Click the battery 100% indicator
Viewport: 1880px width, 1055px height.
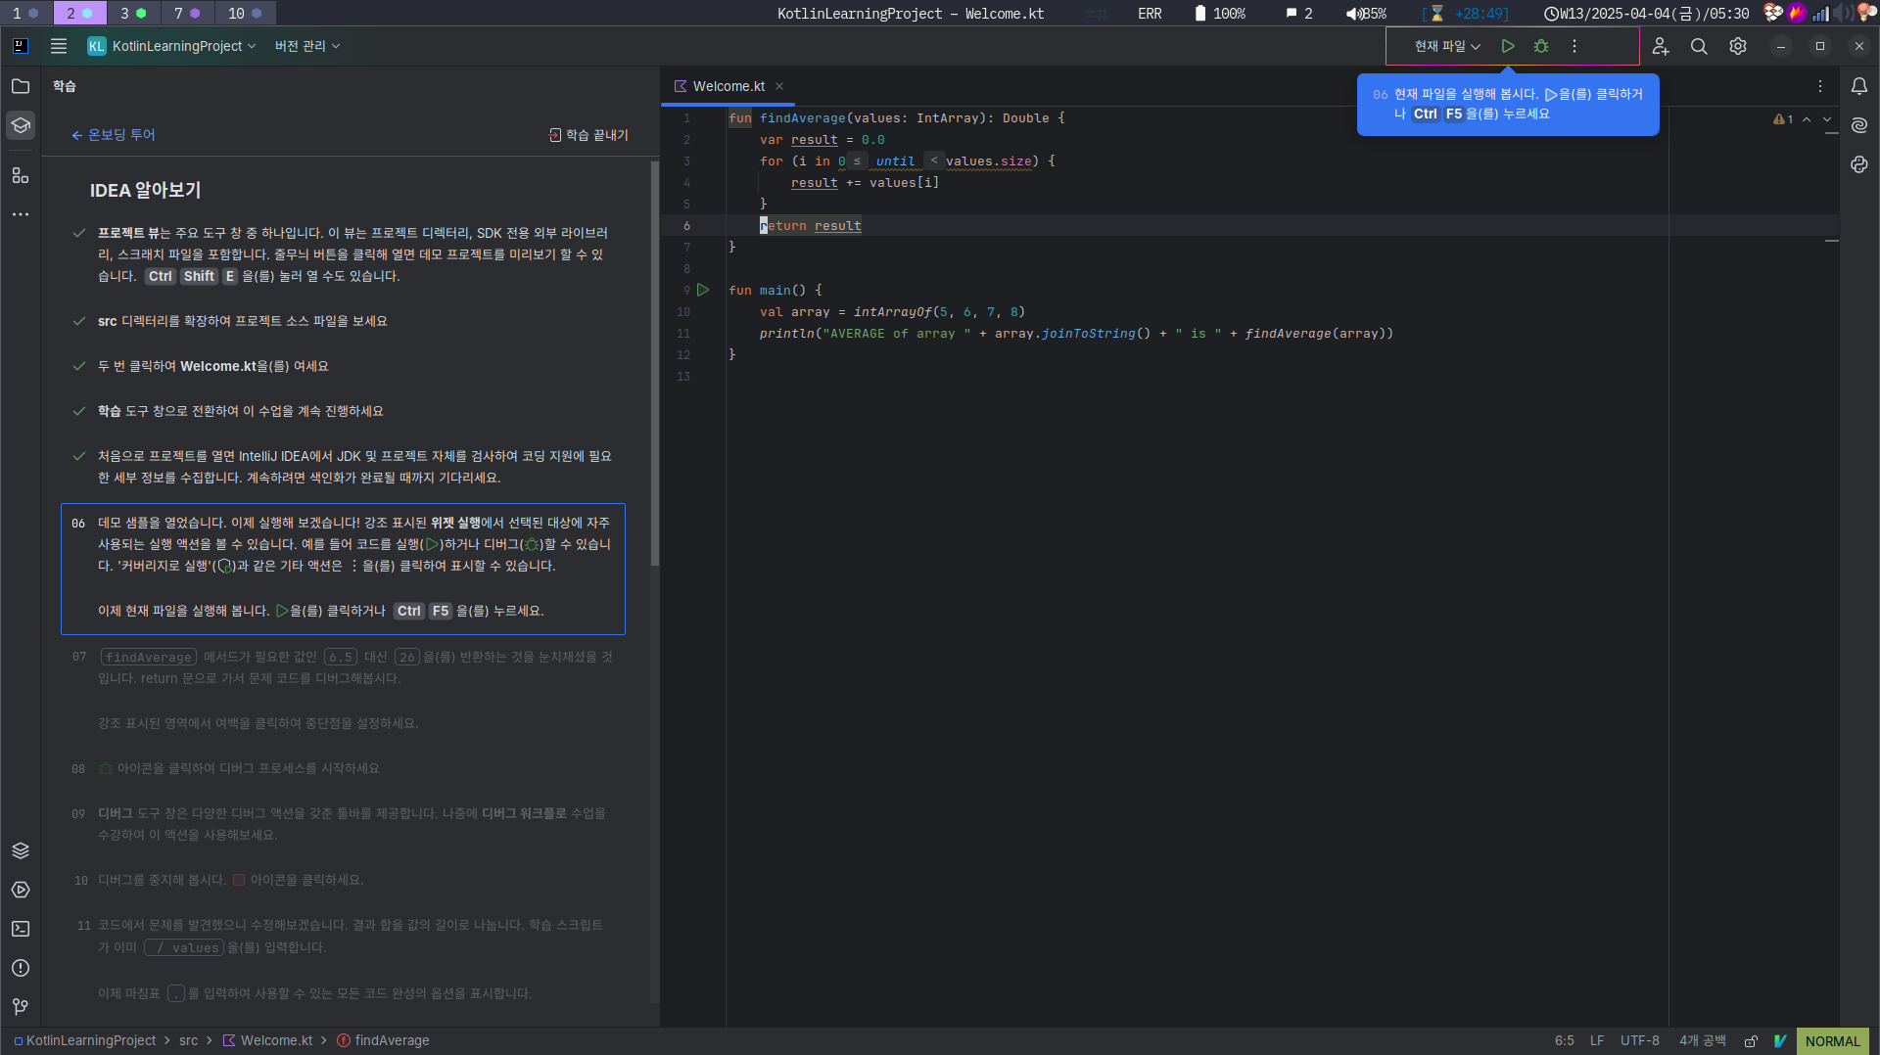pos(1220,13)
